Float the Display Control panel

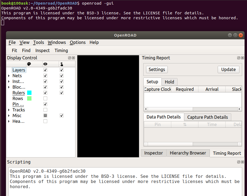pyautogui.click(x=69, y=58)
